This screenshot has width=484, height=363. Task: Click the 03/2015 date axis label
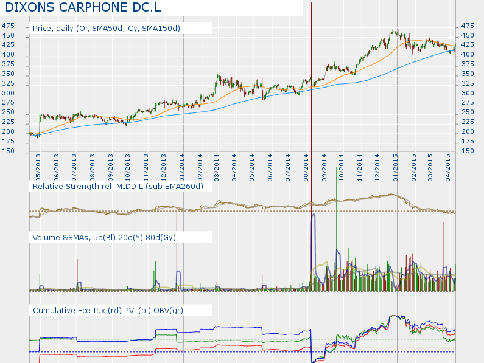click(430, 168)
